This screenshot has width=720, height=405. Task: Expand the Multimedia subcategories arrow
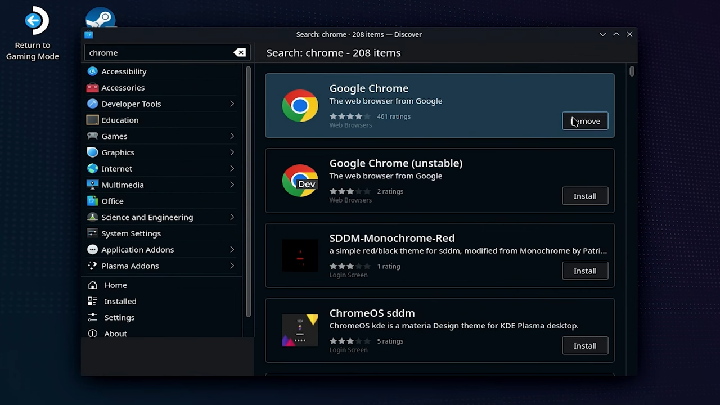[x=232, y=184]
